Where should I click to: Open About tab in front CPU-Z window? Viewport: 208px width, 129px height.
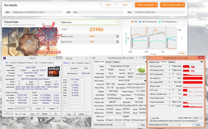[50, 63]
